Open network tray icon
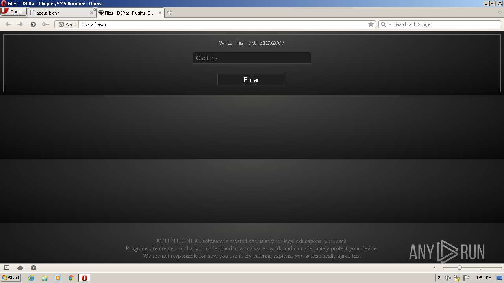Image resolution: width=504 pixels, height=283 pixels. (457, 278)
